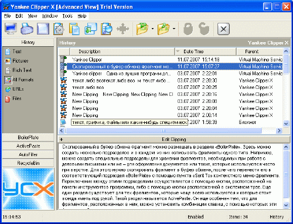Click the closed padlock toolbar icon
This screenshot has height=224, width=293.
click(188, 29)
